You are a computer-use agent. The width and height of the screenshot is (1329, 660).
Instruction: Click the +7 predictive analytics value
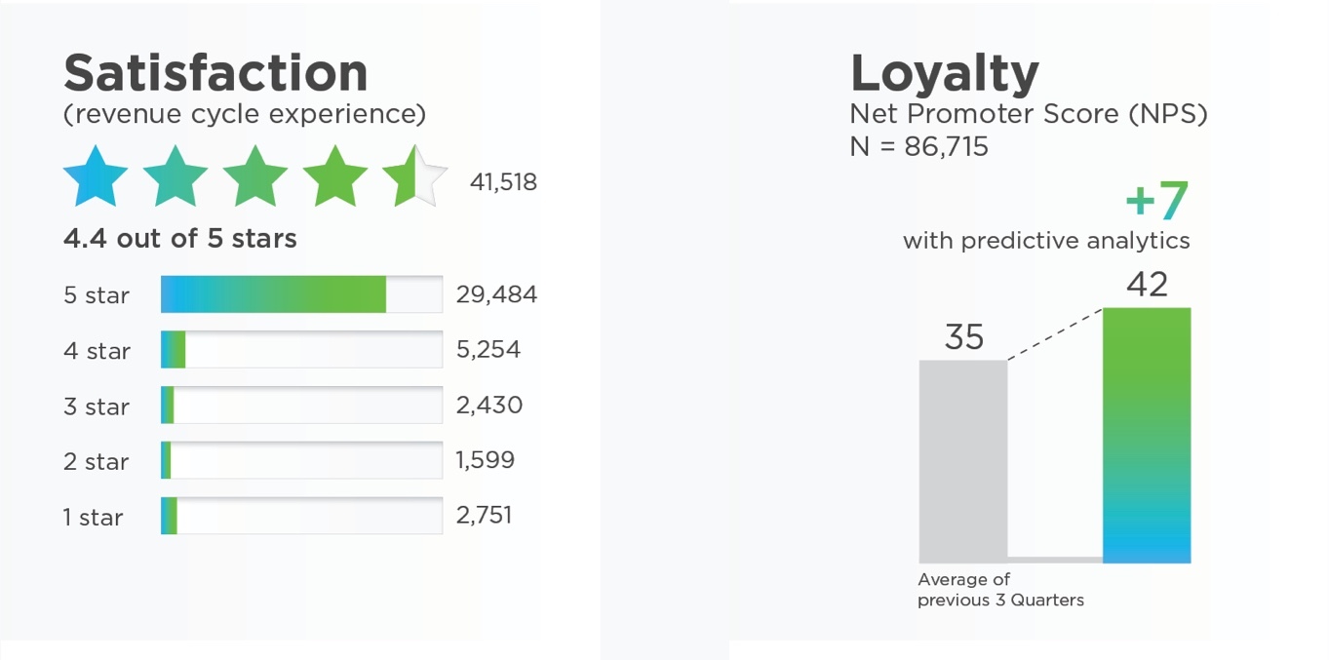pos(1156,202)
